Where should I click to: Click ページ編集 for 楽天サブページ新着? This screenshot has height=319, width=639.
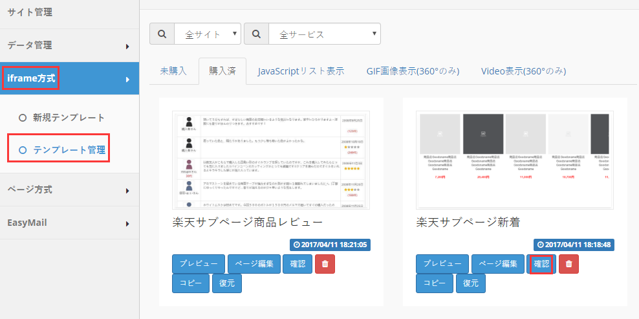tap(497, 264)
